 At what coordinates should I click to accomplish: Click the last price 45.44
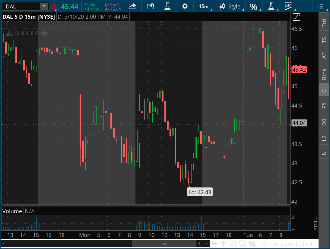coord(70,7)
